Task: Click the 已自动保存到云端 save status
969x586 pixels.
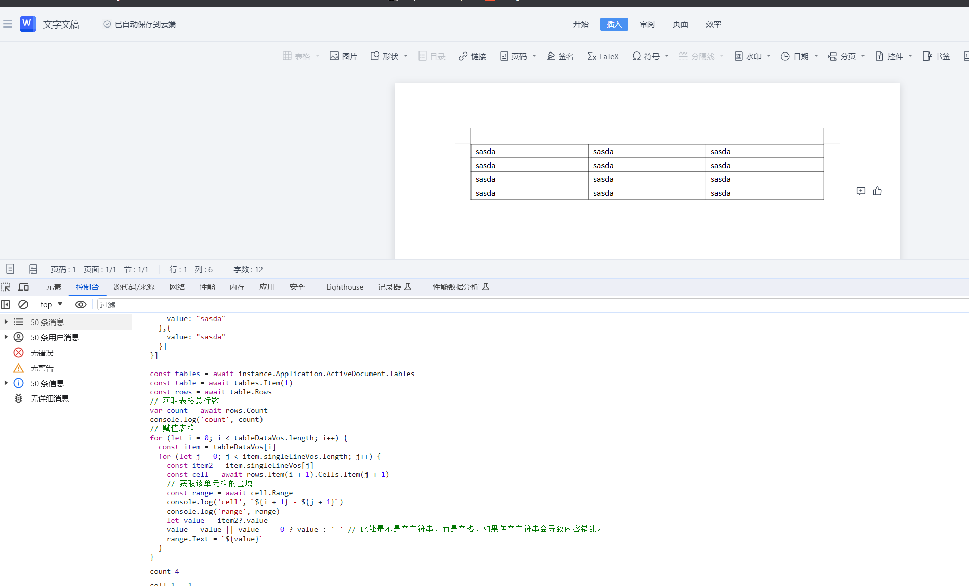Action: pos(140,24)
